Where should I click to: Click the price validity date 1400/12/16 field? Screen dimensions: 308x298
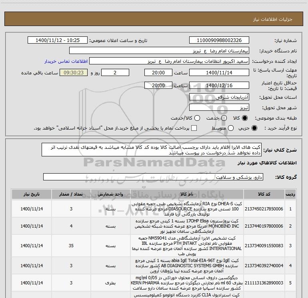[x=219, y=85]
